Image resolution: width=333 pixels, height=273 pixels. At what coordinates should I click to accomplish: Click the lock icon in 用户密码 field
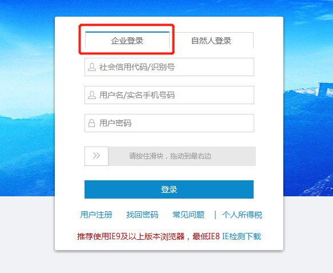[91, 123]
